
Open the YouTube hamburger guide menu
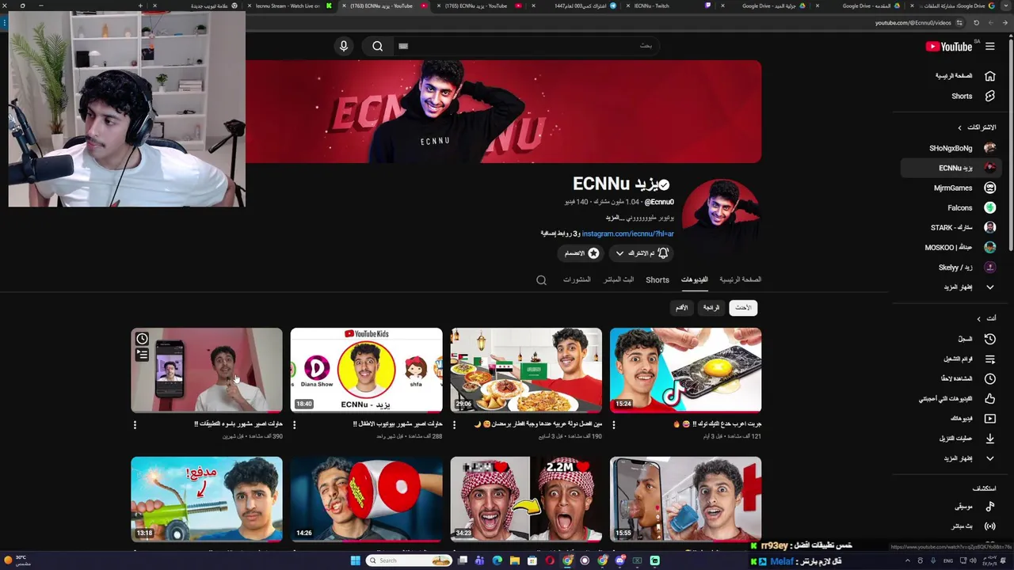coord(989,47)
